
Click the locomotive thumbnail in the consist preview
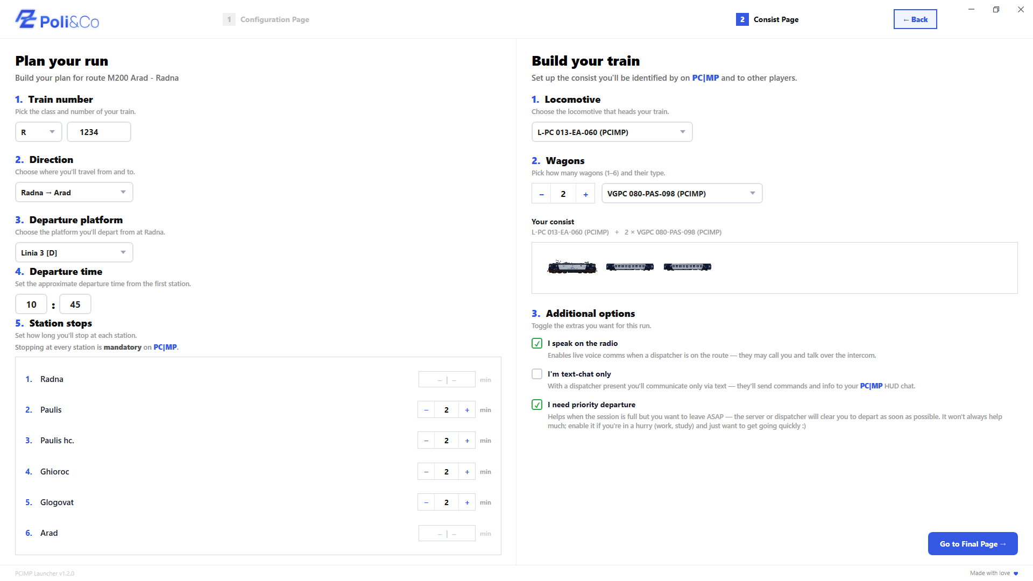pos(572,267)
